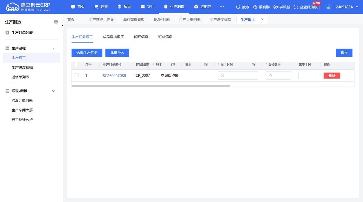Click the clock icon in 报工时间 field
This screenshot has width=363, height=202.
pyautogui.click(x=222, y=76)
